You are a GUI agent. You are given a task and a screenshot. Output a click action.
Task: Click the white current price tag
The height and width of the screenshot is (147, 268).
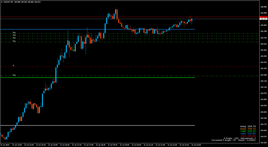tap(263, 19)
